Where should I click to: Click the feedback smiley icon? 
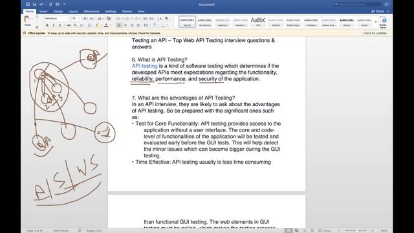pyautogui.click(x=387, y=5)
